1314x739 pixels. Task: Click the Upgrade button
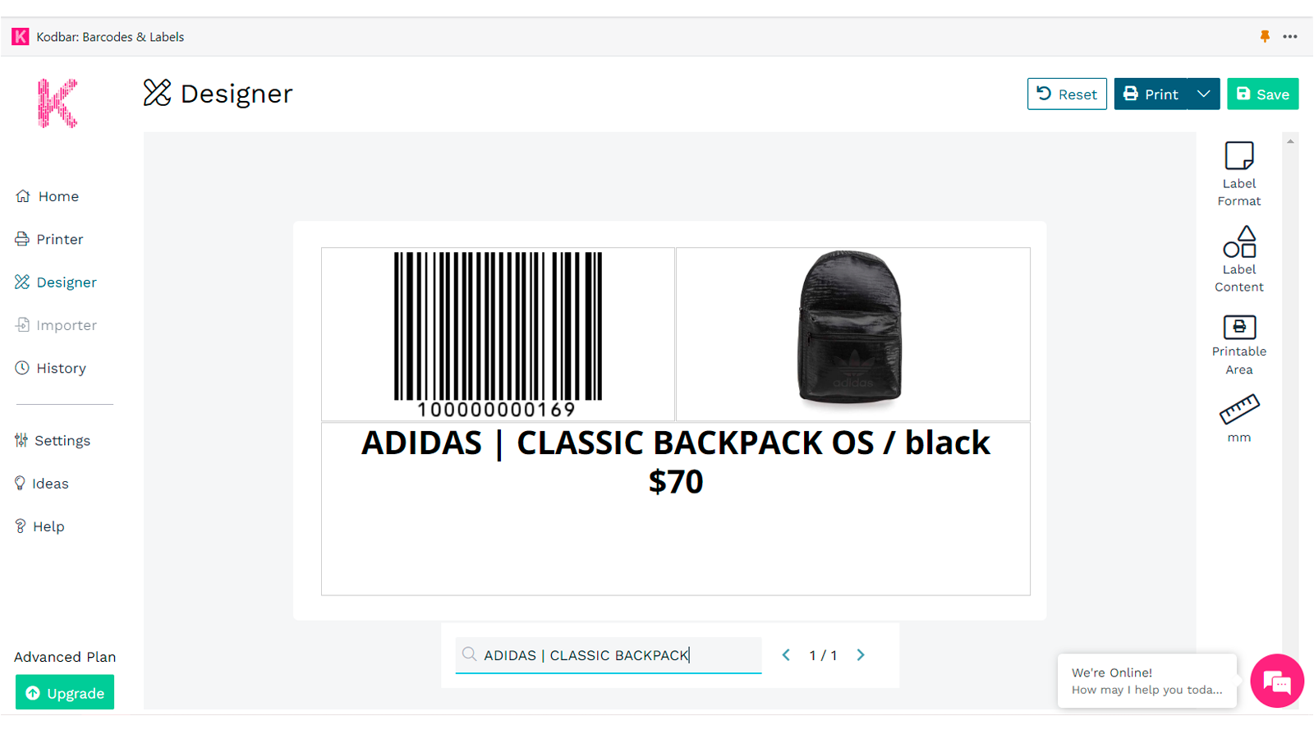click(64, 692)
